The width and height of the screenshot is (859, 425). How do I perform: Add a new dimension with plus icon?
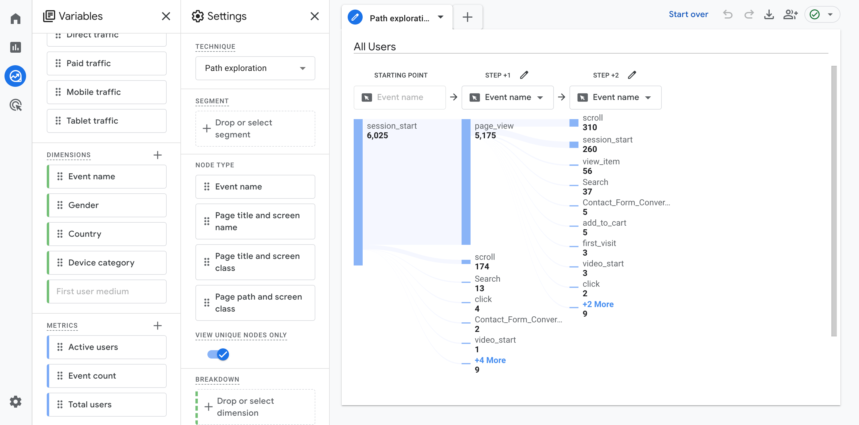pyautogui.click(x=157, y=155)
